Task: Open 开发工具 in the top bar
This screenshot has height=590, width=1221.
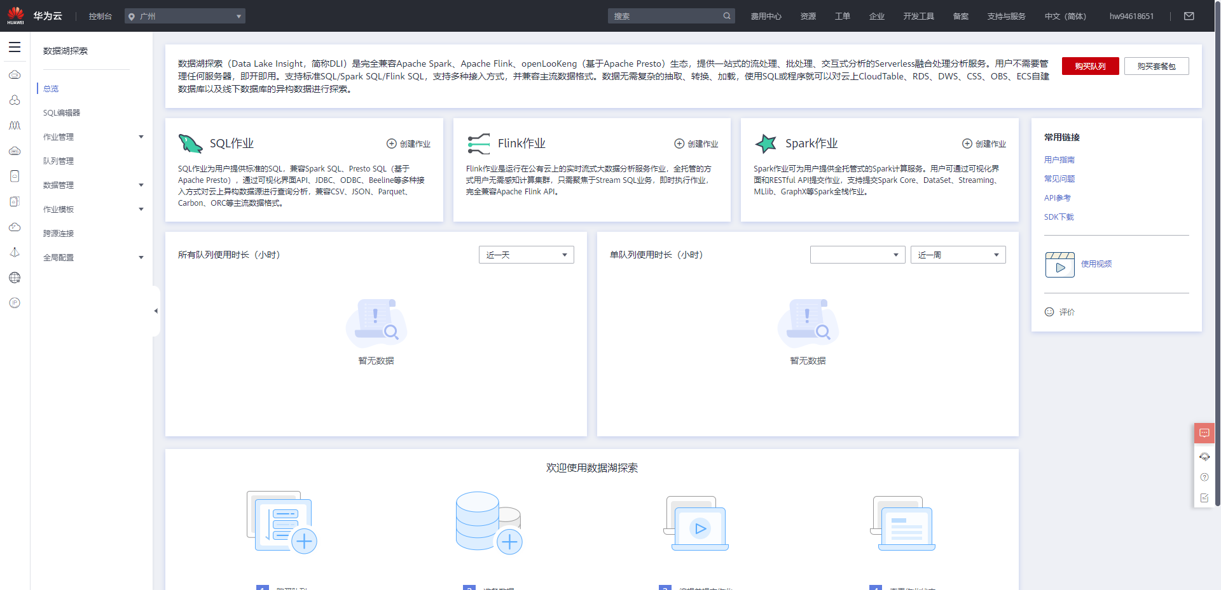Action: tap(919, 16)
